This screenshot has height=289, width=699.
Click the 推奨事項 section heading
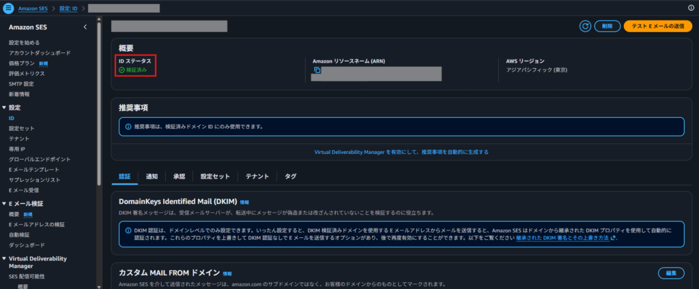tap(133, 108)
